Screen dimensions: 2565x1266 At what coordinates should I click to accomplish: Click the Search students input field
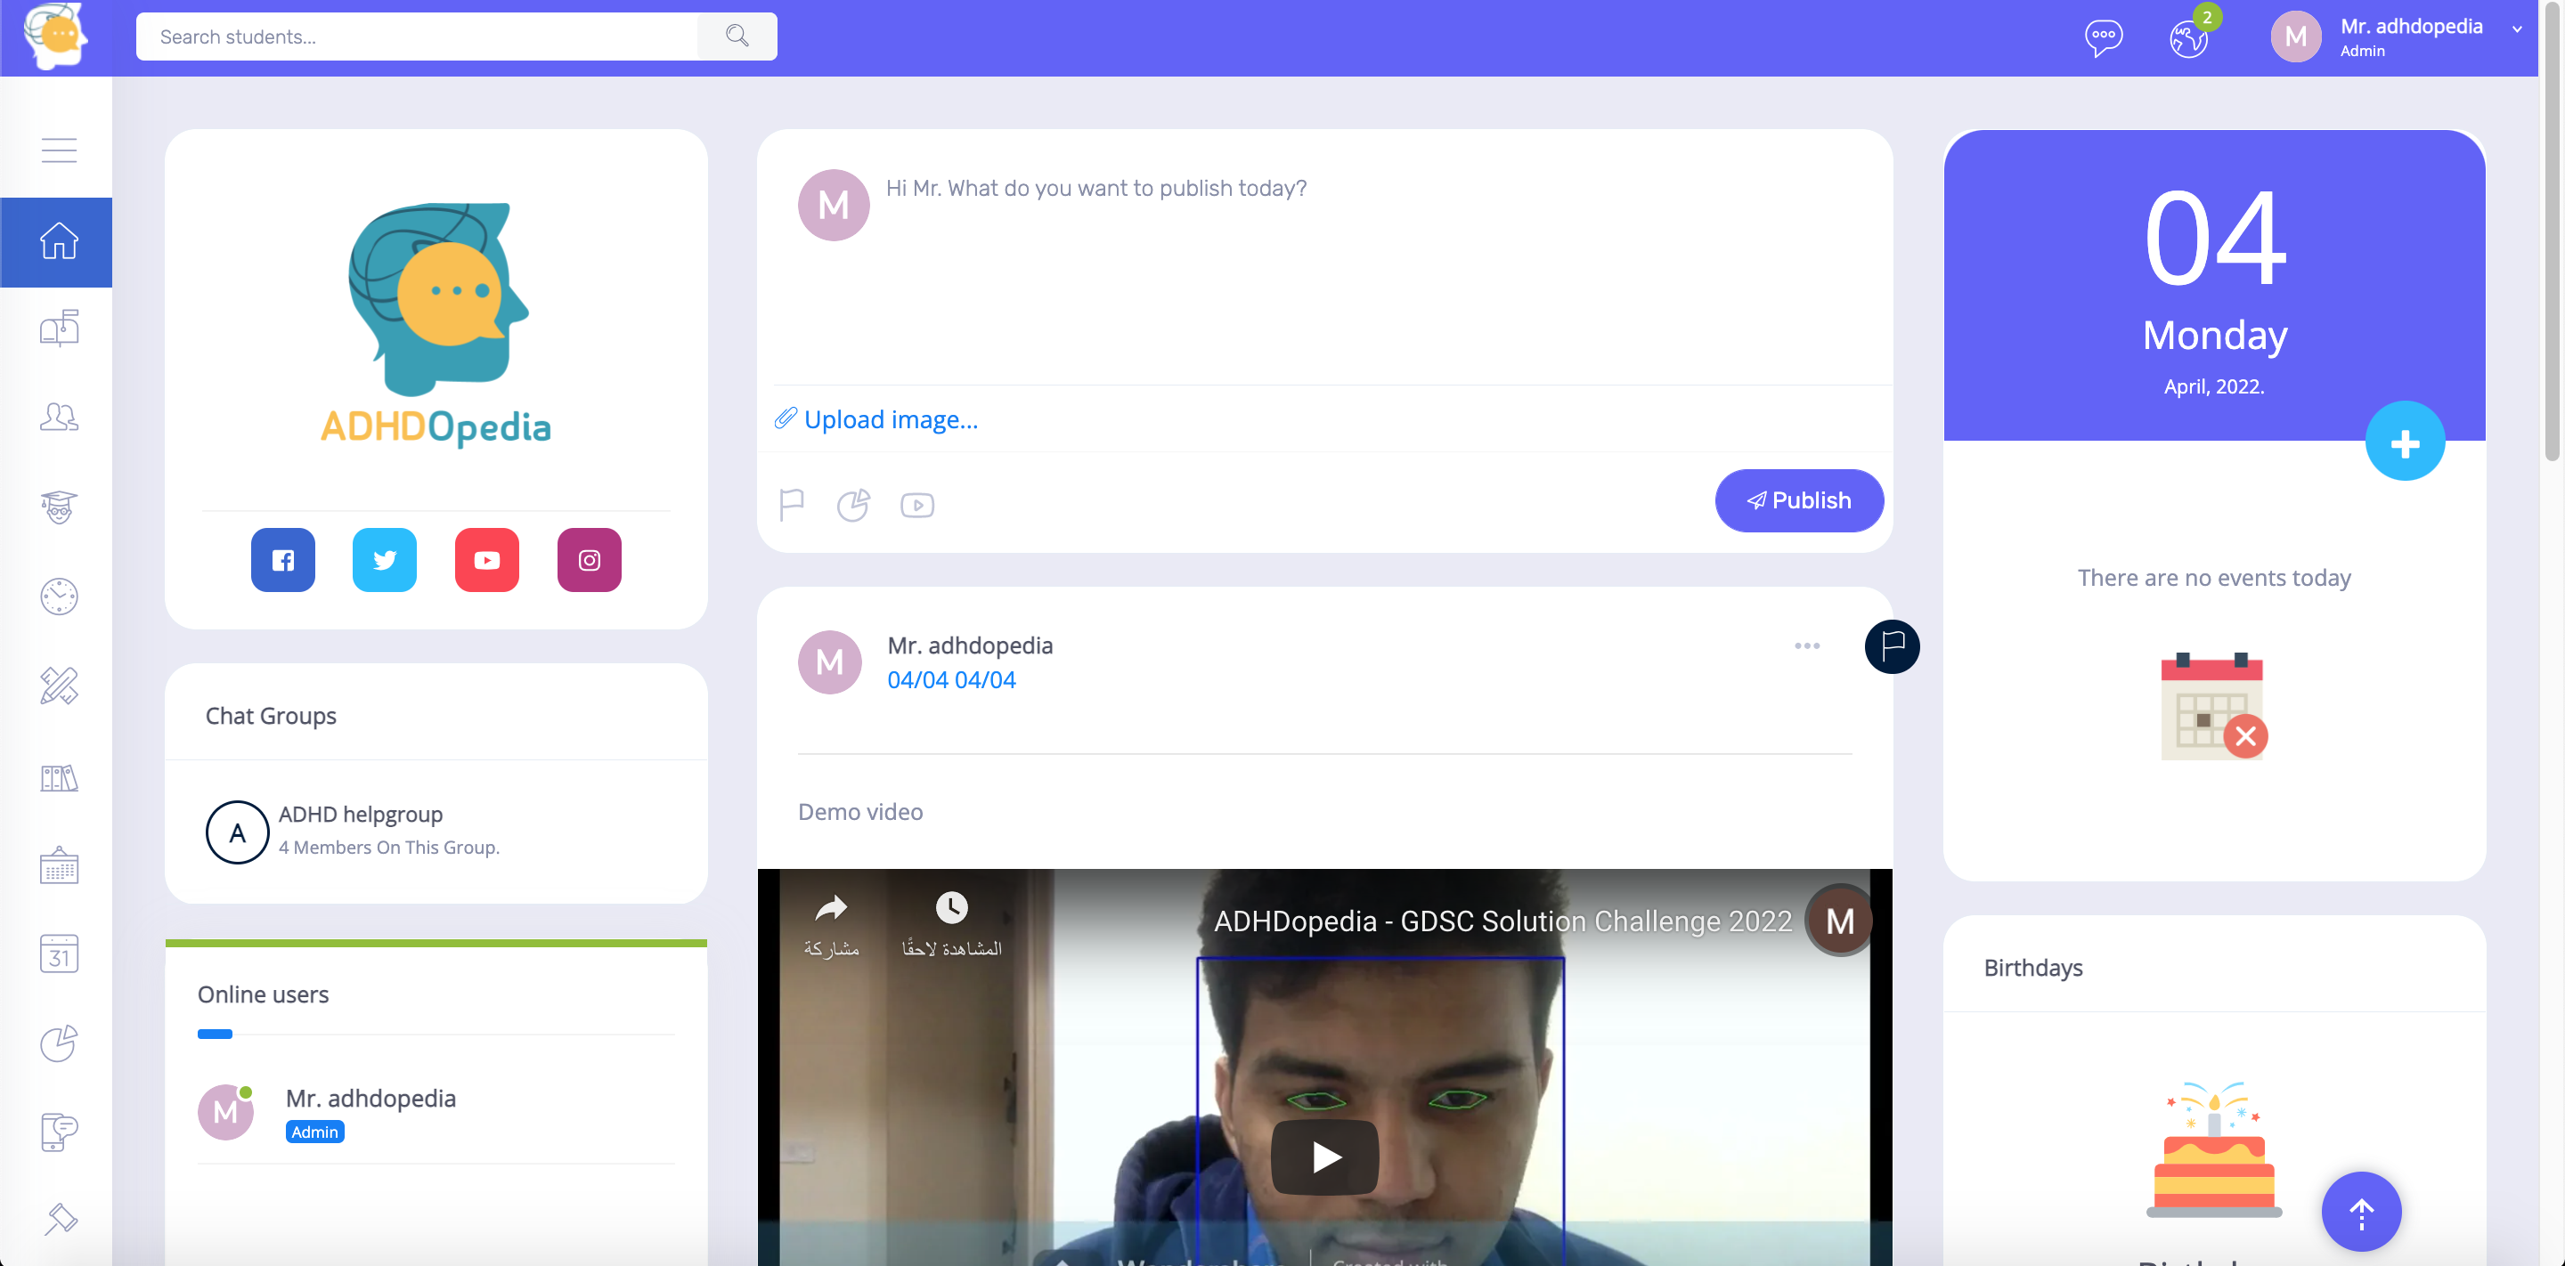[419, 37]
